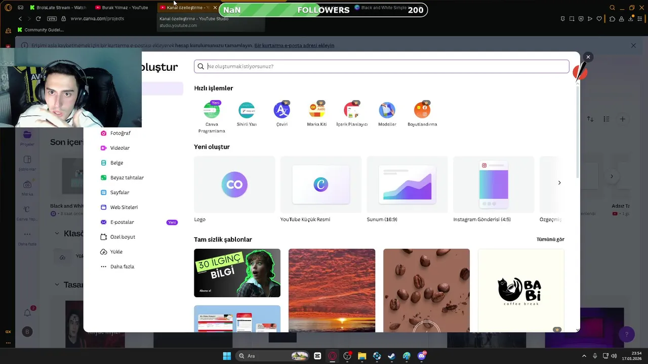Viewport: 648px width, 364px height.
Task: Open Discord from the taskbar
Action: (x=421, y=356)
